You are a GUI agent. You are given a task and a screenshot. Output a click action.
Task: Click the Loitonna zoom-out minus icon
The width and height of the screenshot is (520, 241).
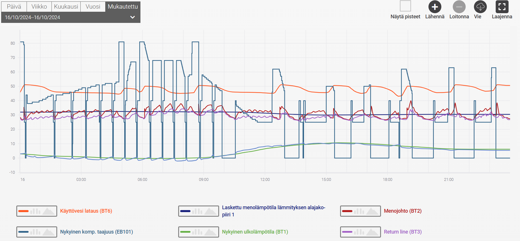click(459, 7)
